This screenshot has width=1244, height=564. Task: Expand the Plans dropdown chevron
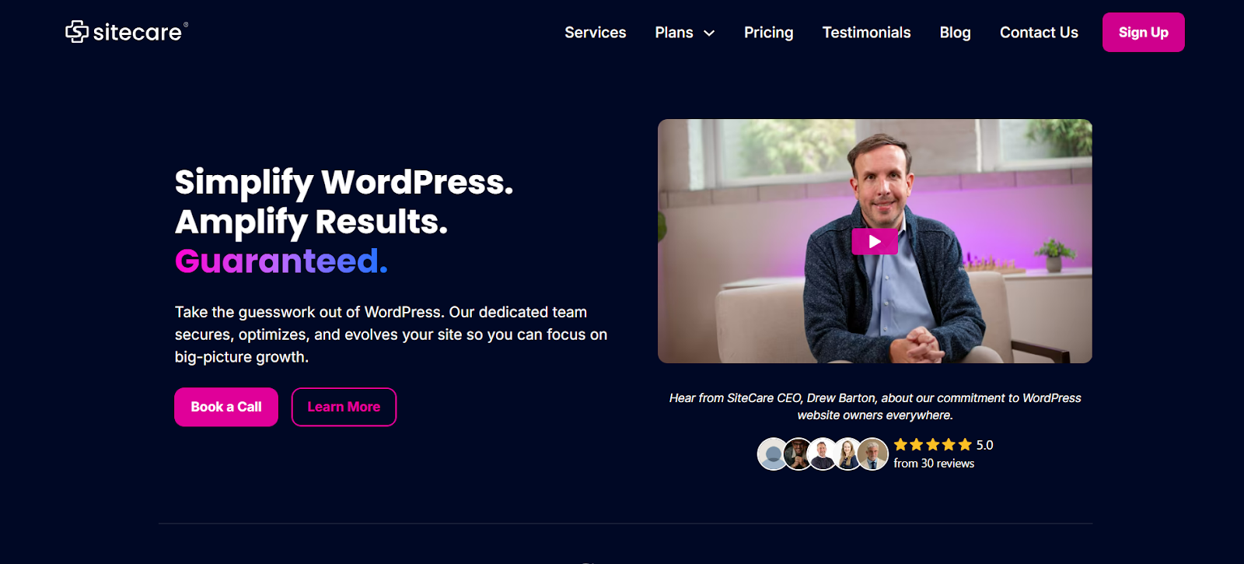coord(709,33)
